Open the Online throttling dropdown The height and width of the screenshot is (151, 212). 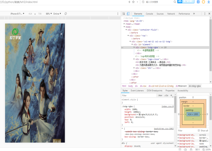tap(57, 14)
